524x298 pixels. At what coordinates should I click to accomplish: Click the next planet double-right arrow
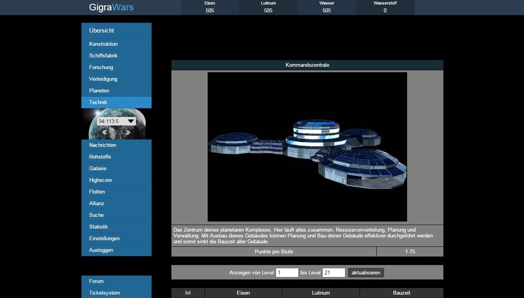[128, 132]
